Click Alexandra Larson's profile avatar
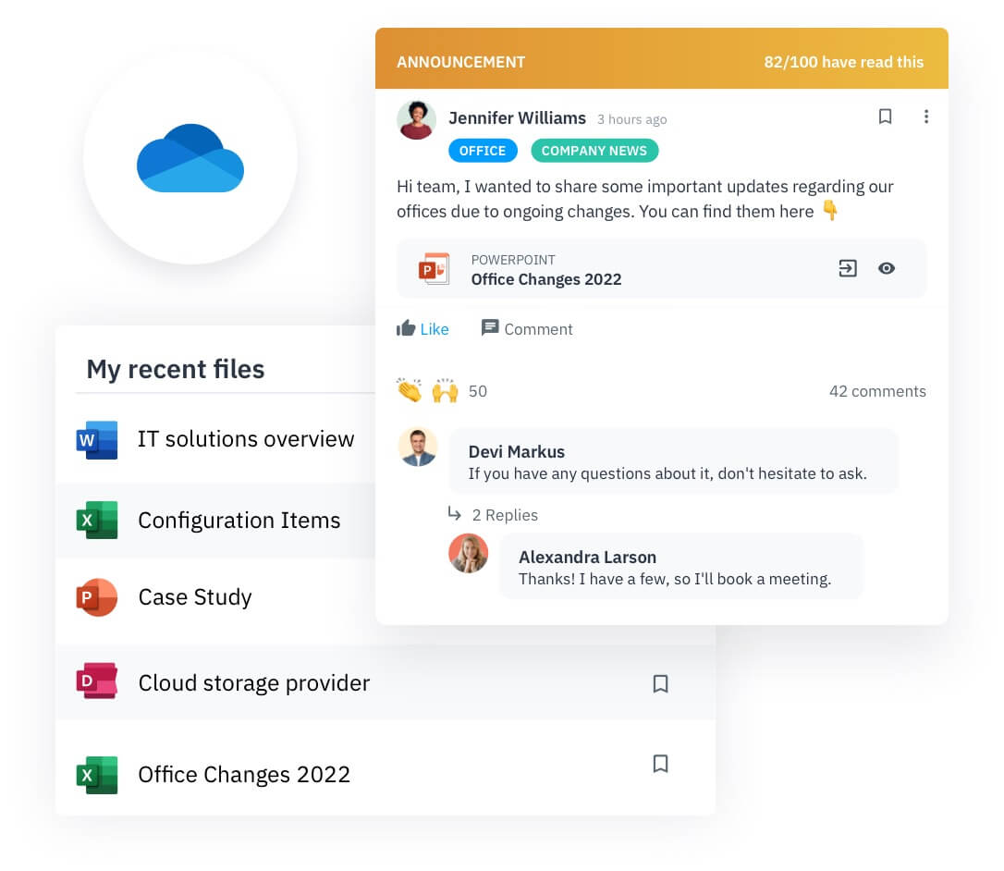Image resolution: width=1004 pixels, height=871 pixels. [469, 553]
